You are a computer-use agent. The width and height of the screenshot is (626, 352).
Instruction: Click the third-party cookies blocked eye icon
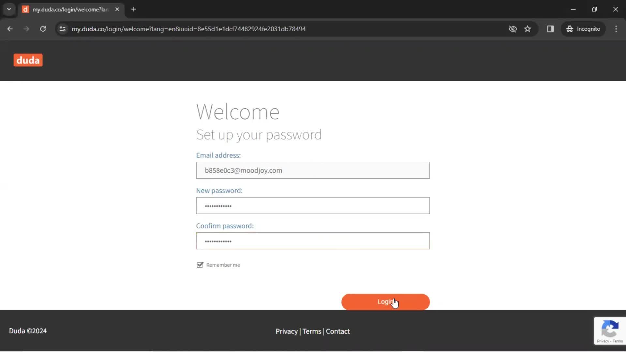click(513, 29)
